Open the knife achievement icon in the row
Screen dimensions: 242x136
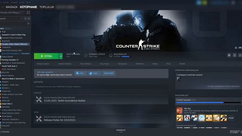[x=180, y=118]
